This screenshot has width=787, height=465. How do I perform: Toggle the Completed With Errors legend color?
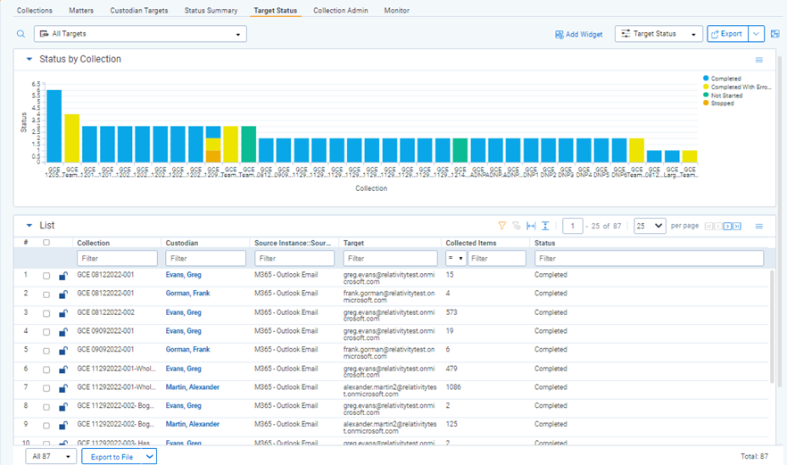click(706, 87)
